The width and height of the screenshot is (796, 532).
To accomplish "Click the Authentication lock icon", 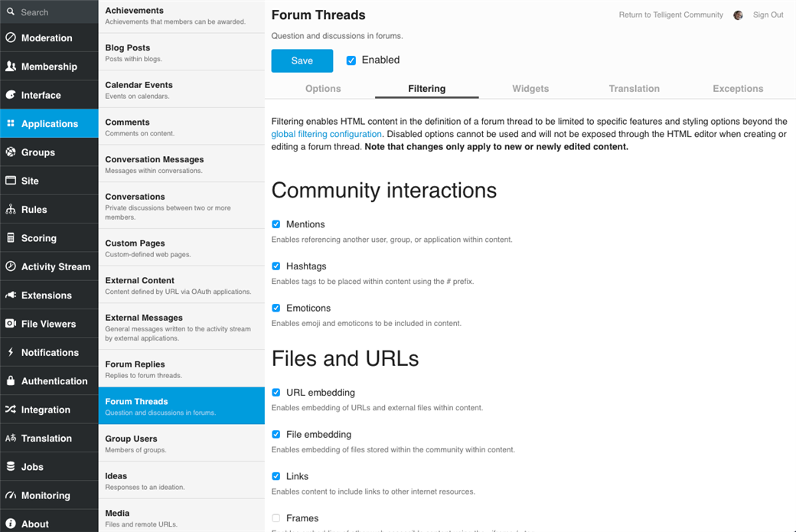I will click(x=11, y=380).
